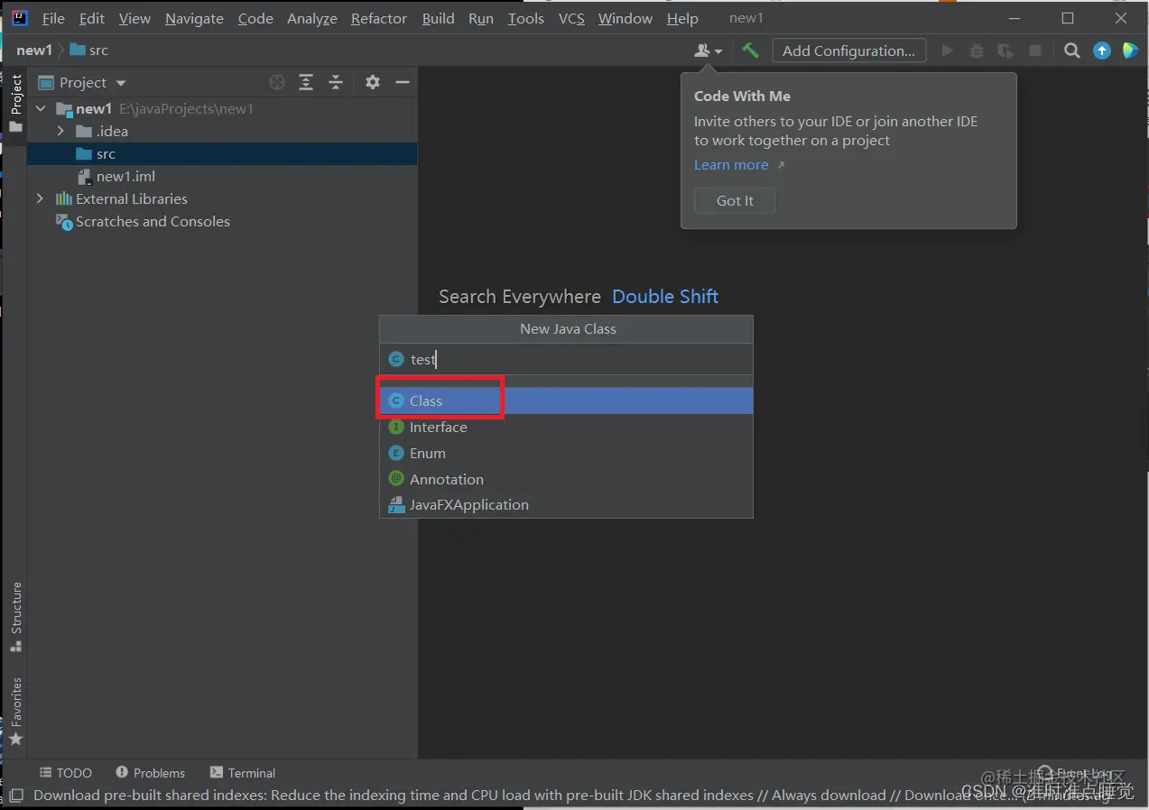Select the src folder in tree
The height and width of the screenshot is (810, 1149).
coord(222,153)
